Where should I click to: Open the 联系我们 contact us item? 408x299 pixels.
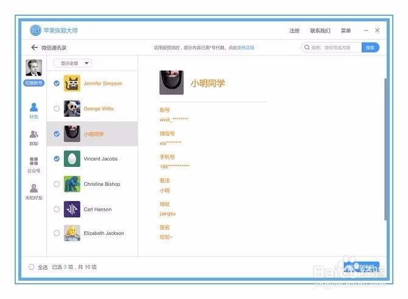point(320,30)
